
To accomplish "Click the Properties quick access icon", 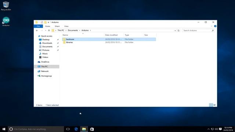I will point(41,22).
